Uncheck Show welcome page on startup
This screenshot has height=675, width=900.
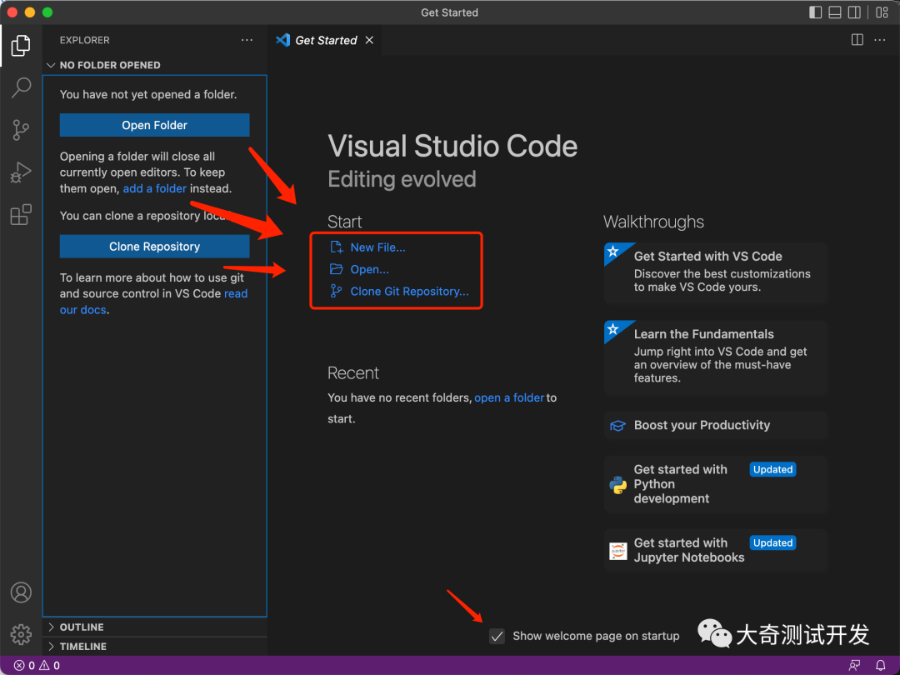(x=497, y=636)
